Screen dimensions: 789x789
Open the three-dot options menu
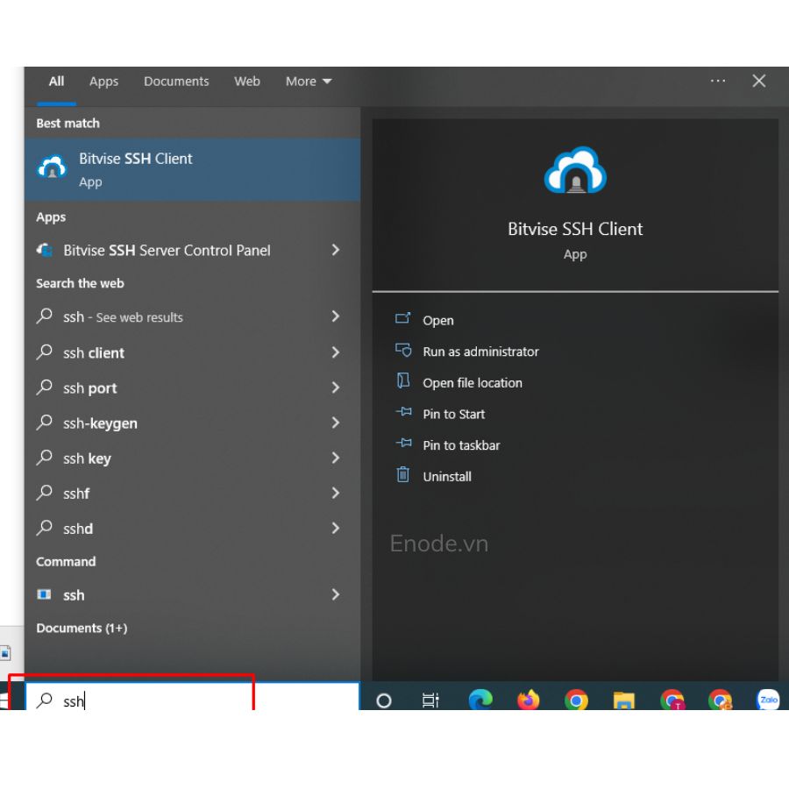[718, 81]
